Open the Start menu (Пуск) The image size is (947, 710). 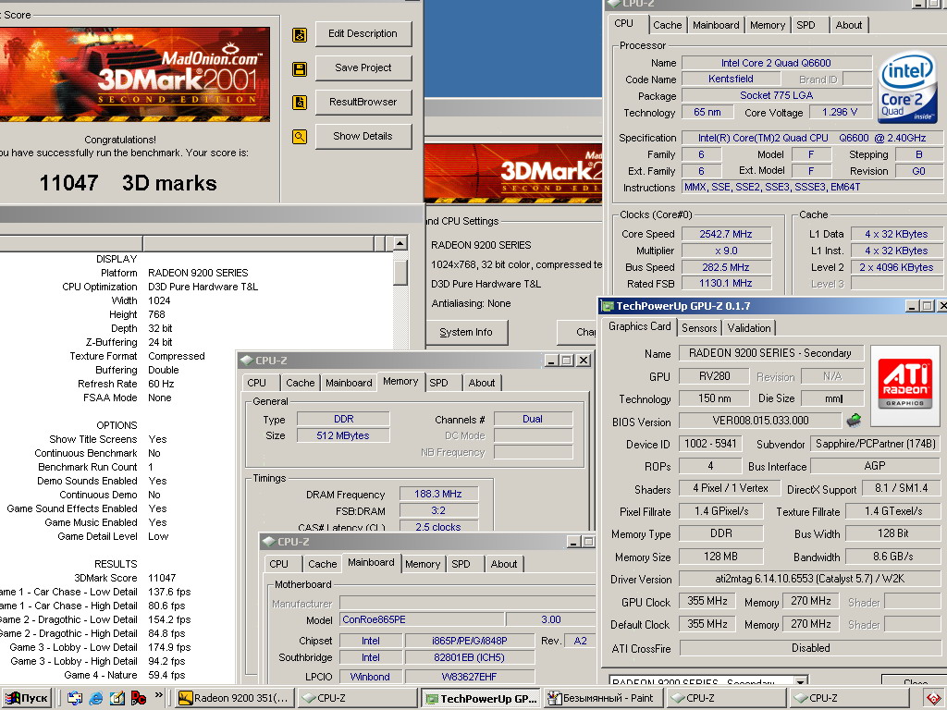26,698
